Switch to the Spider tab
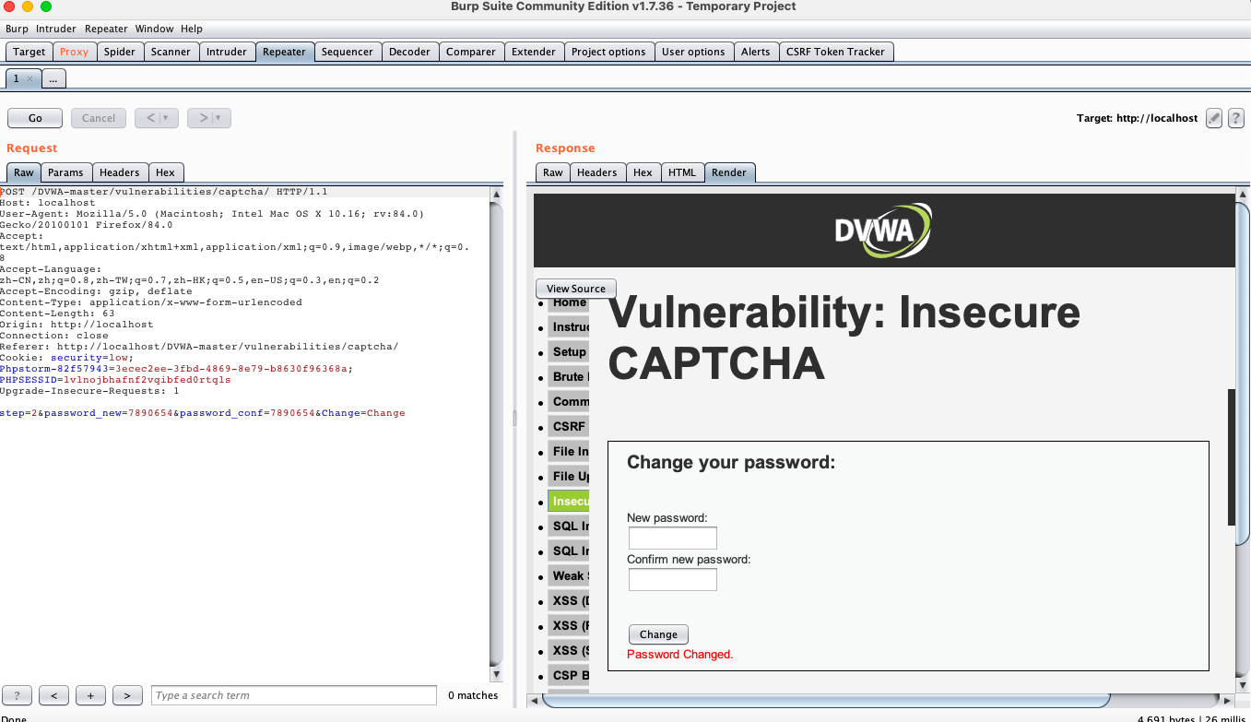The width and height of the screenshot is (1251, 722). click(120, 52)
